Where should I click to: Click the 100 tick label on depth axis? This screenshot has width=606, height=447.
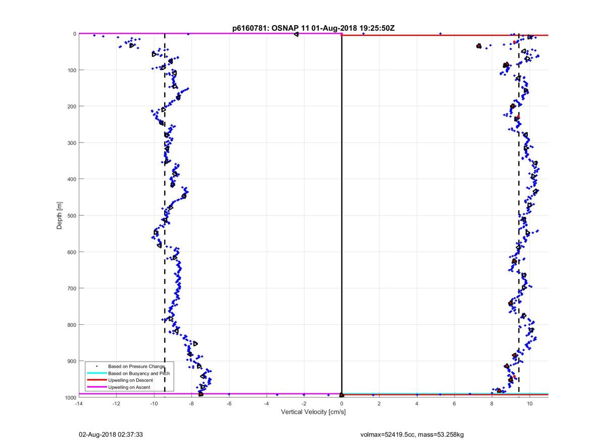pos(71,70)
